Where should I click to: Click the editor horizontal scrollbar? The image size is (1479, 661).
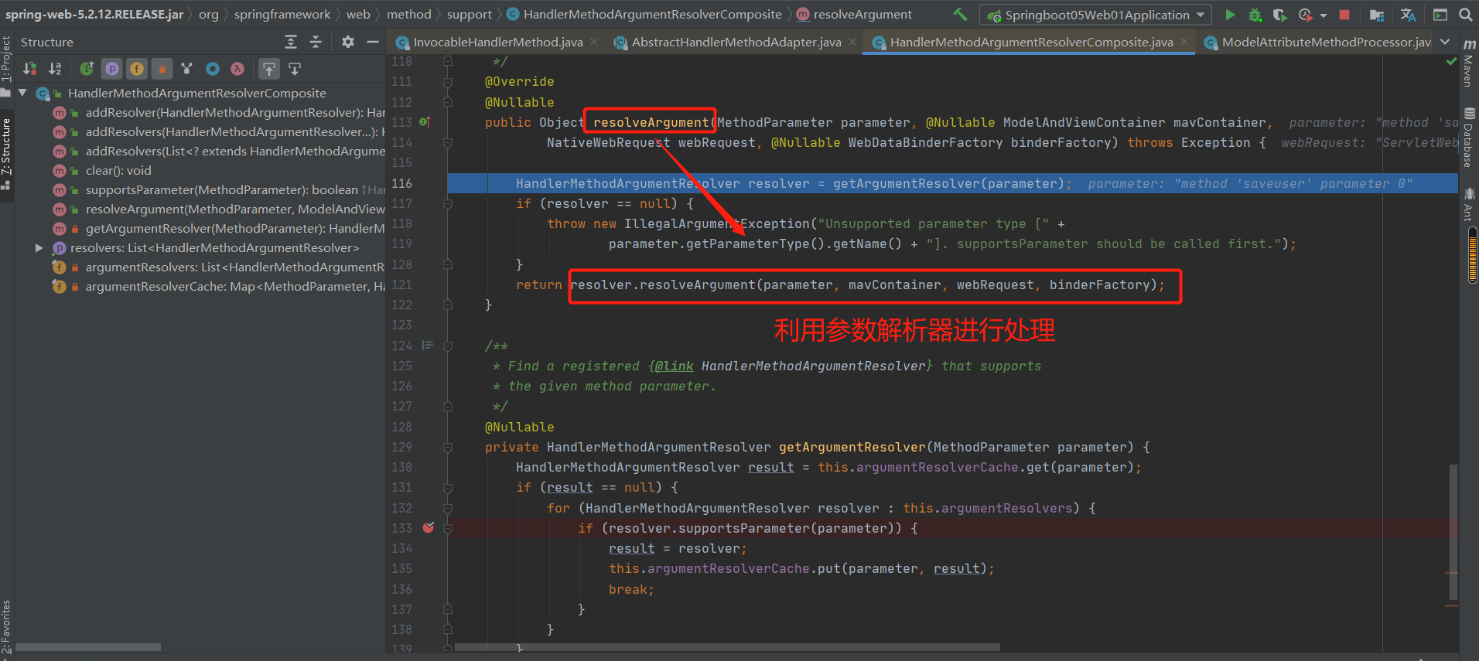point(727,647)
